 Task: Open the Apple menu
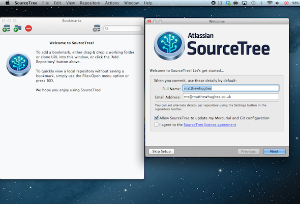[8, 3]
